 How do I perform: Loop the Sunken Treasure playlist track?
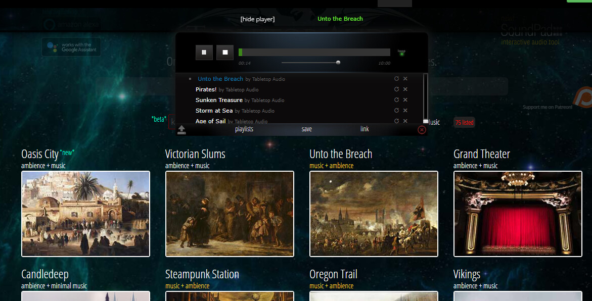click(x=396, y=99)
